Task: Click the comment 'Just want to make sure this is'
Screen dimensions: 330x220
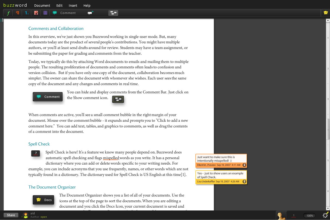Action: pos(216,157)
